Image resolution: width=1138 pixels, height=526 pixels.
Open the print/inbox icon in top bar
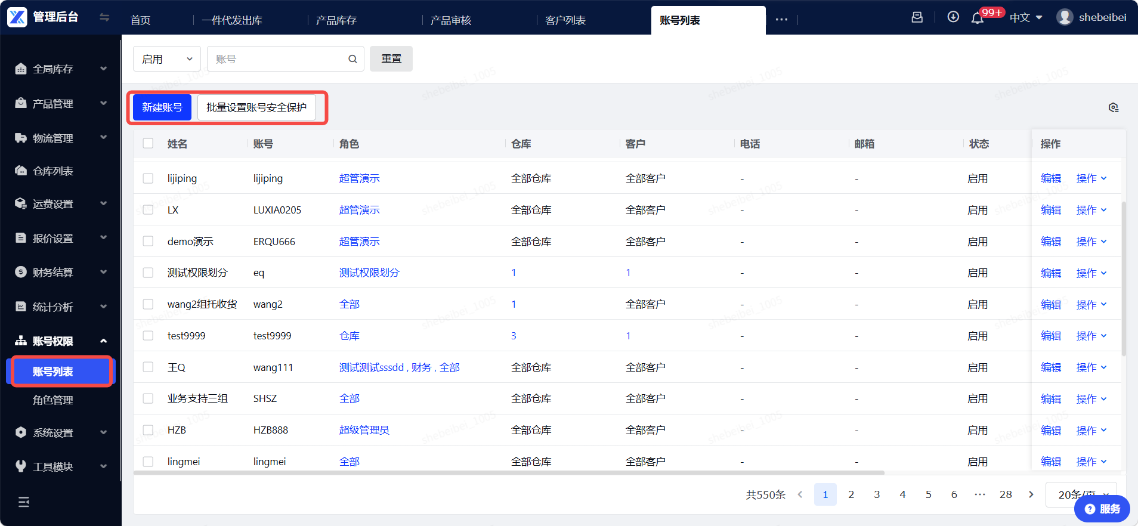[x=917, y=17]
